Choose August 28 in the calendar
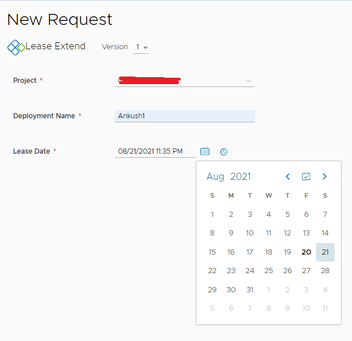This screenshot has width=352, height=341. point(325,271)
